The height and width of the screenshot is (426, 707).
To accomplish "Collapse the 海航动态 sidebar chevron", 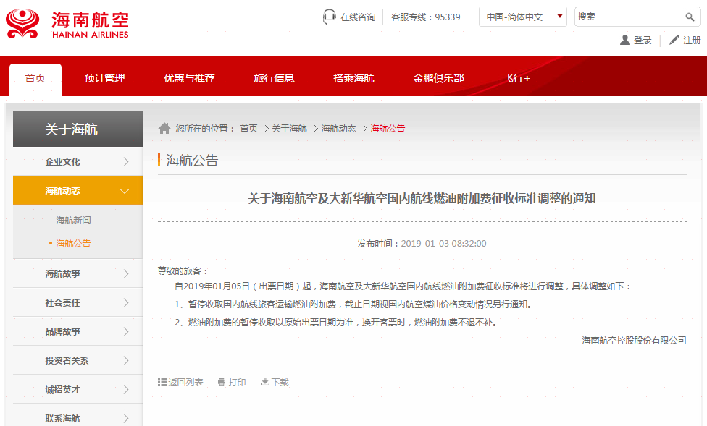I will pos(125,191).
